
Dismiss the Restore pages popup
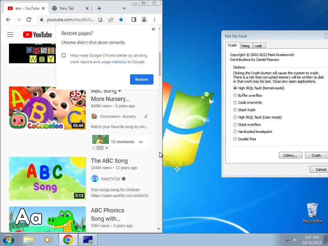point(153,29)
